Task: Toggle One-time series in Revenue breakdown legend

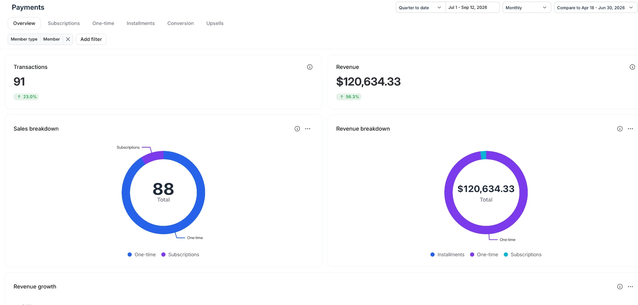Action: click(x=484, y=255)
